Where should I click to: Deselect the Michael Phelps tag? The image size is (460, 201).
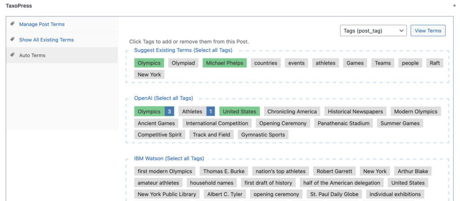(225, 63)
